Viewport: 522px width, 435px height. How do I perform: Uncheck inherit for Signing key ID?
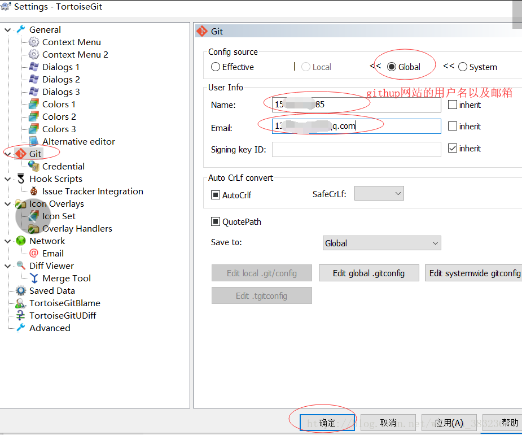click(x=453, y=148)
